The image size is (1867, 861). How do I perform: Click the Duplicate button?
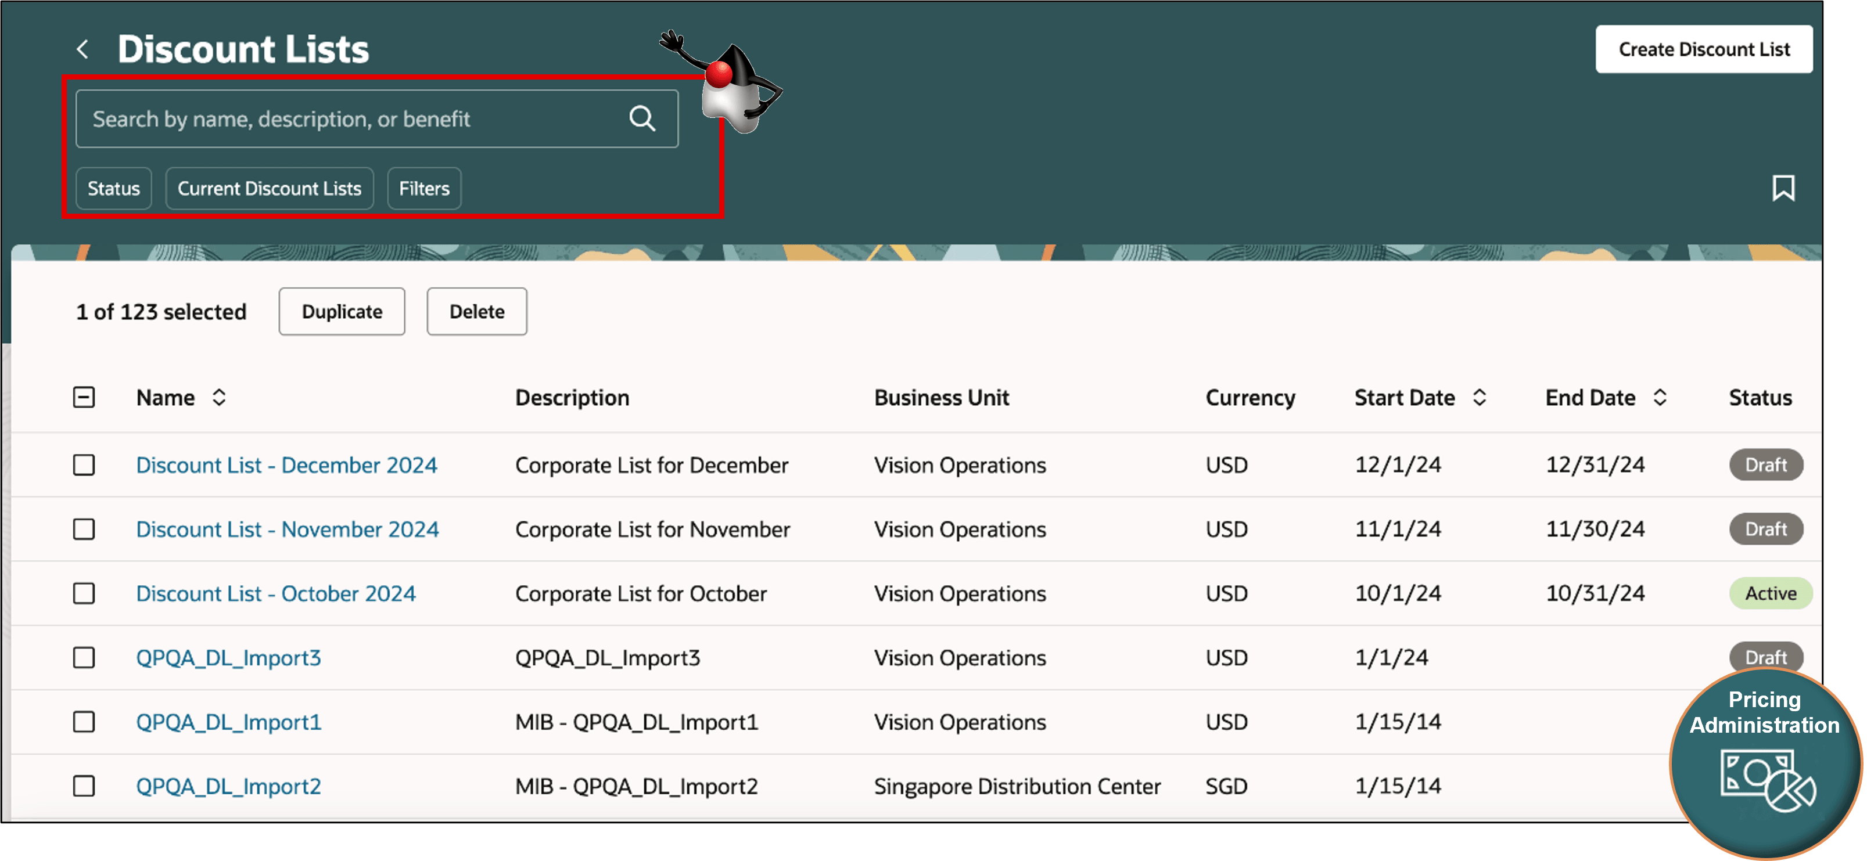coord(342,311)
